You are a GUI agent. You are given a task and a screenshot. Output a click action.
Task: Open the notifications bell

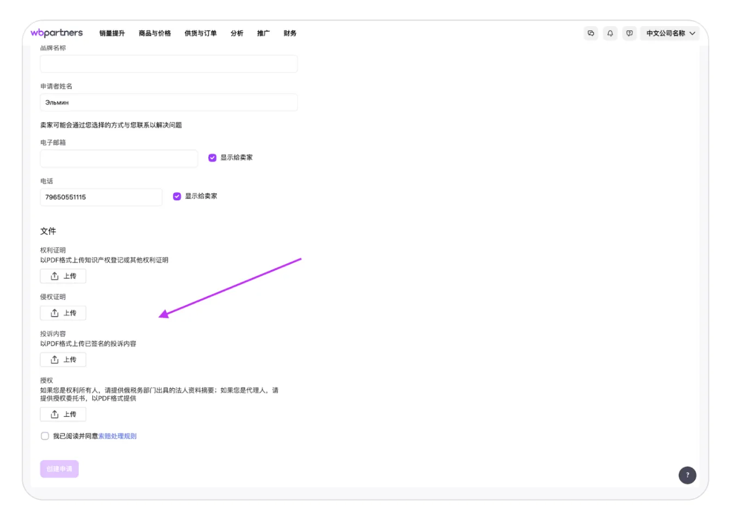[x=610, y=33]
